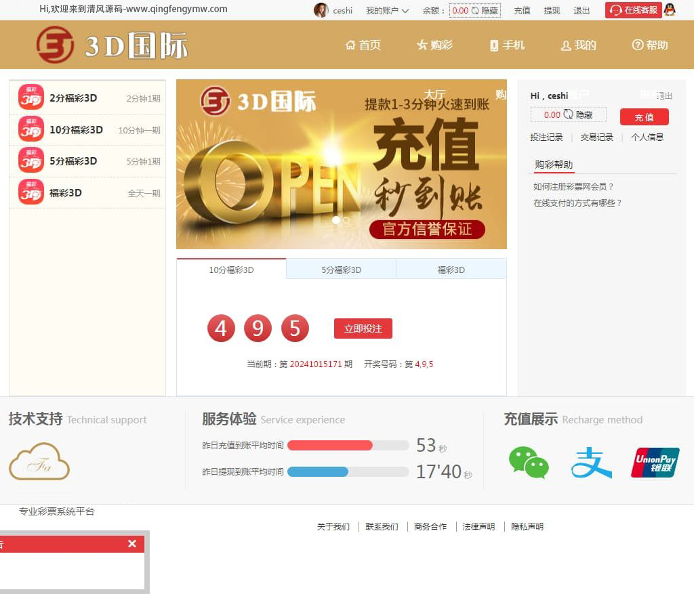This screenshot has height=594, width=694.
Task: Click the Alipay icon
Action: pyautogui.click(x=591, y=463)
